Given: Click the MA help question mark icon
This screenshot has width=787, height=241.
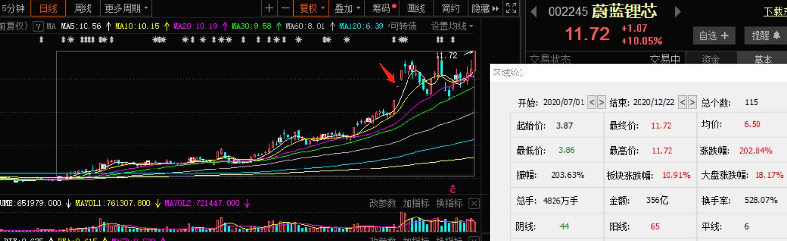Looking at the screenshot, I should point(38,26).
